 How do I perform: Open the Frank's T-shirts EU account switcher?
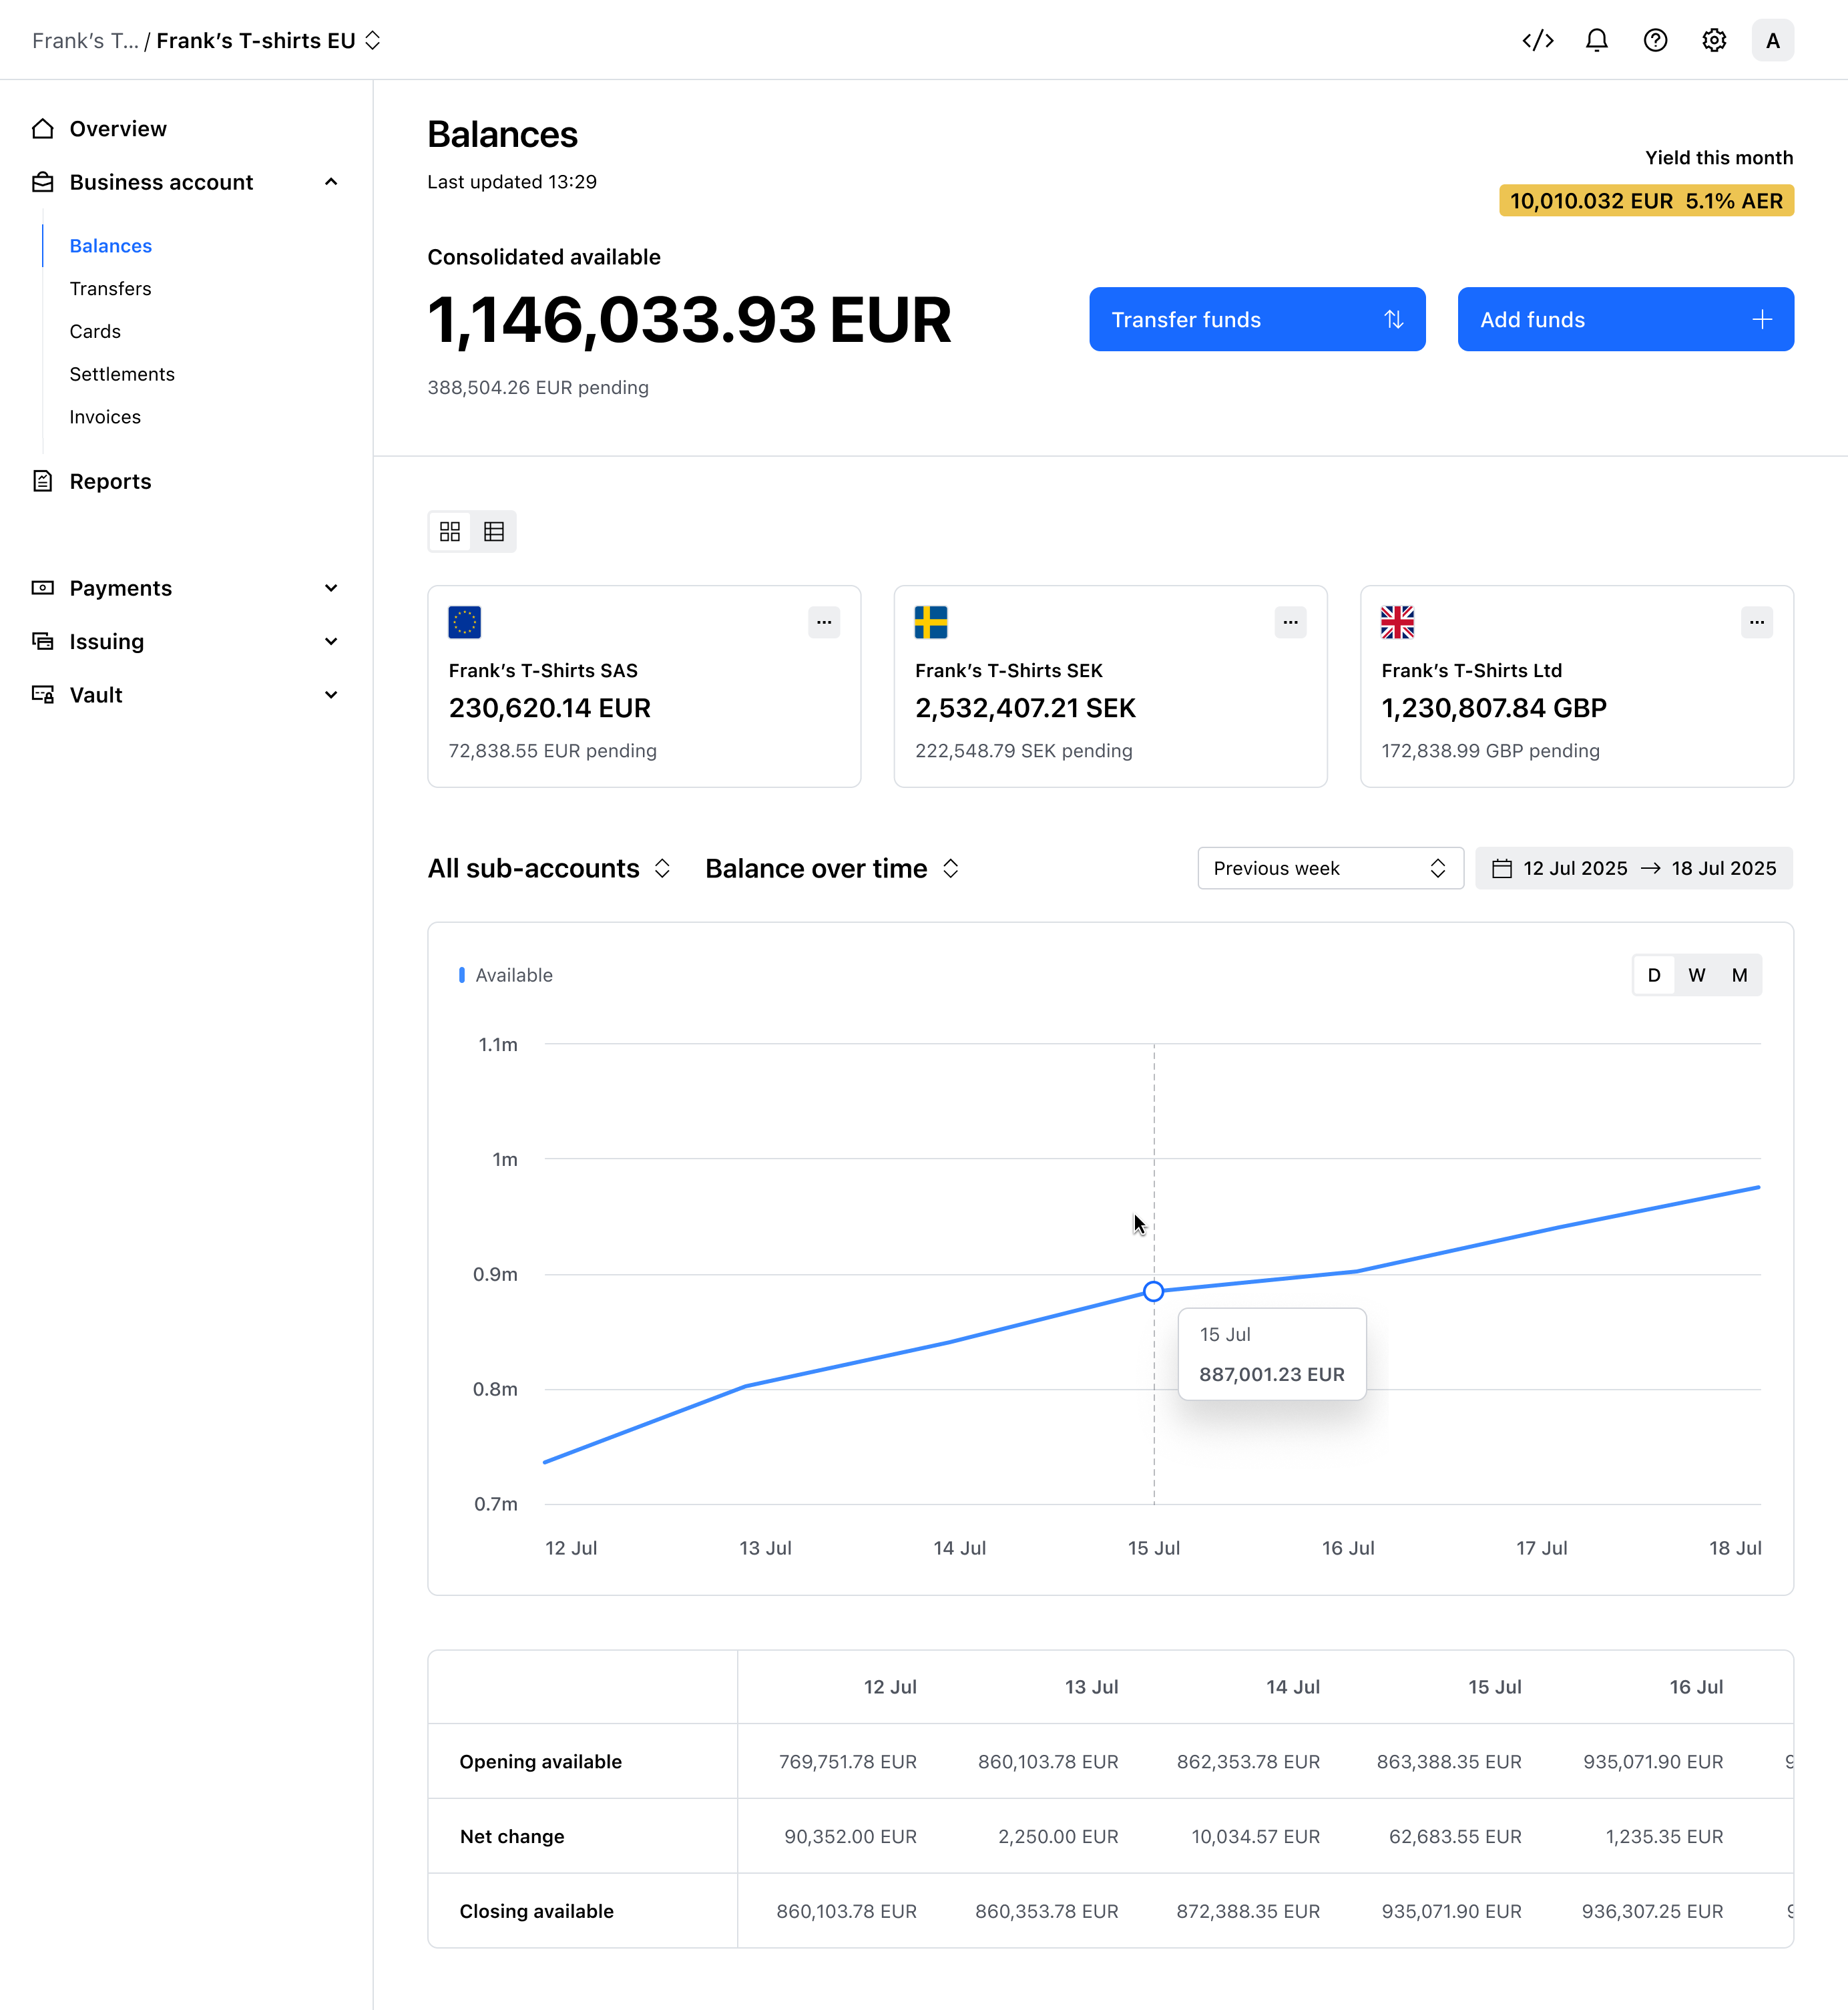[x=269, y=40]
